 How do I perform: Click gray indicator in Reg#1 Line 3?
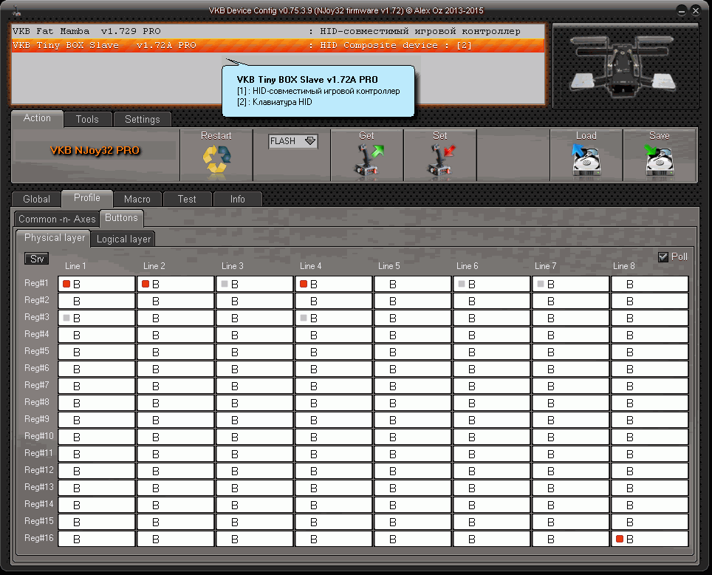click(x=225, y=284)
